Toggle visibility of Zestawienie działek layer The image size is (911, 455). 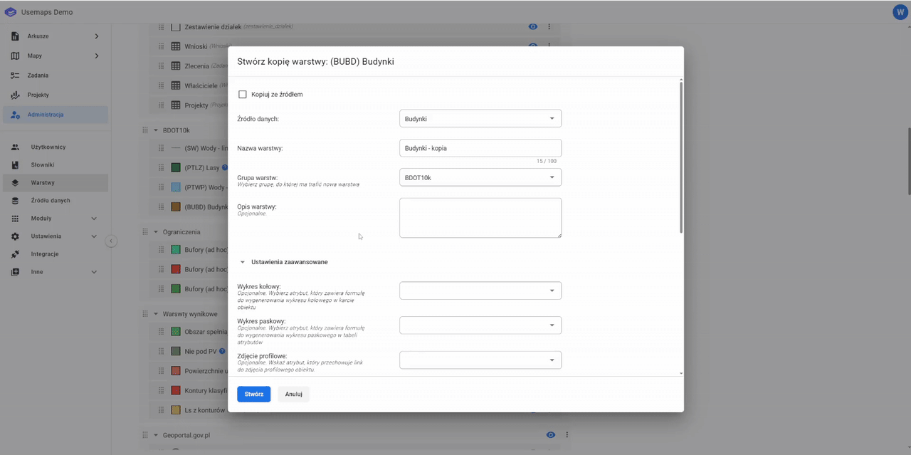pos(532,27)
